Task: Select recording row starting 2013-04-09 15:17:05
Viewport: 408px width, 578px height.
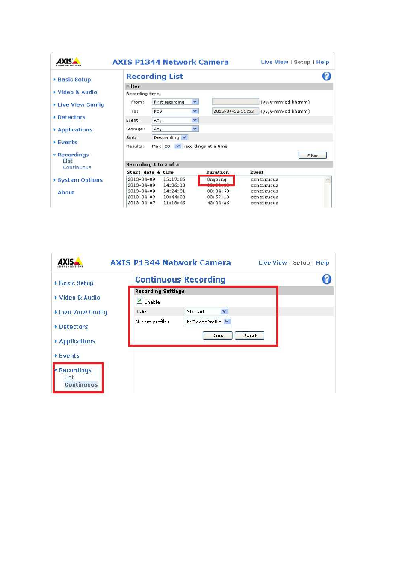Action: point(226,179)
